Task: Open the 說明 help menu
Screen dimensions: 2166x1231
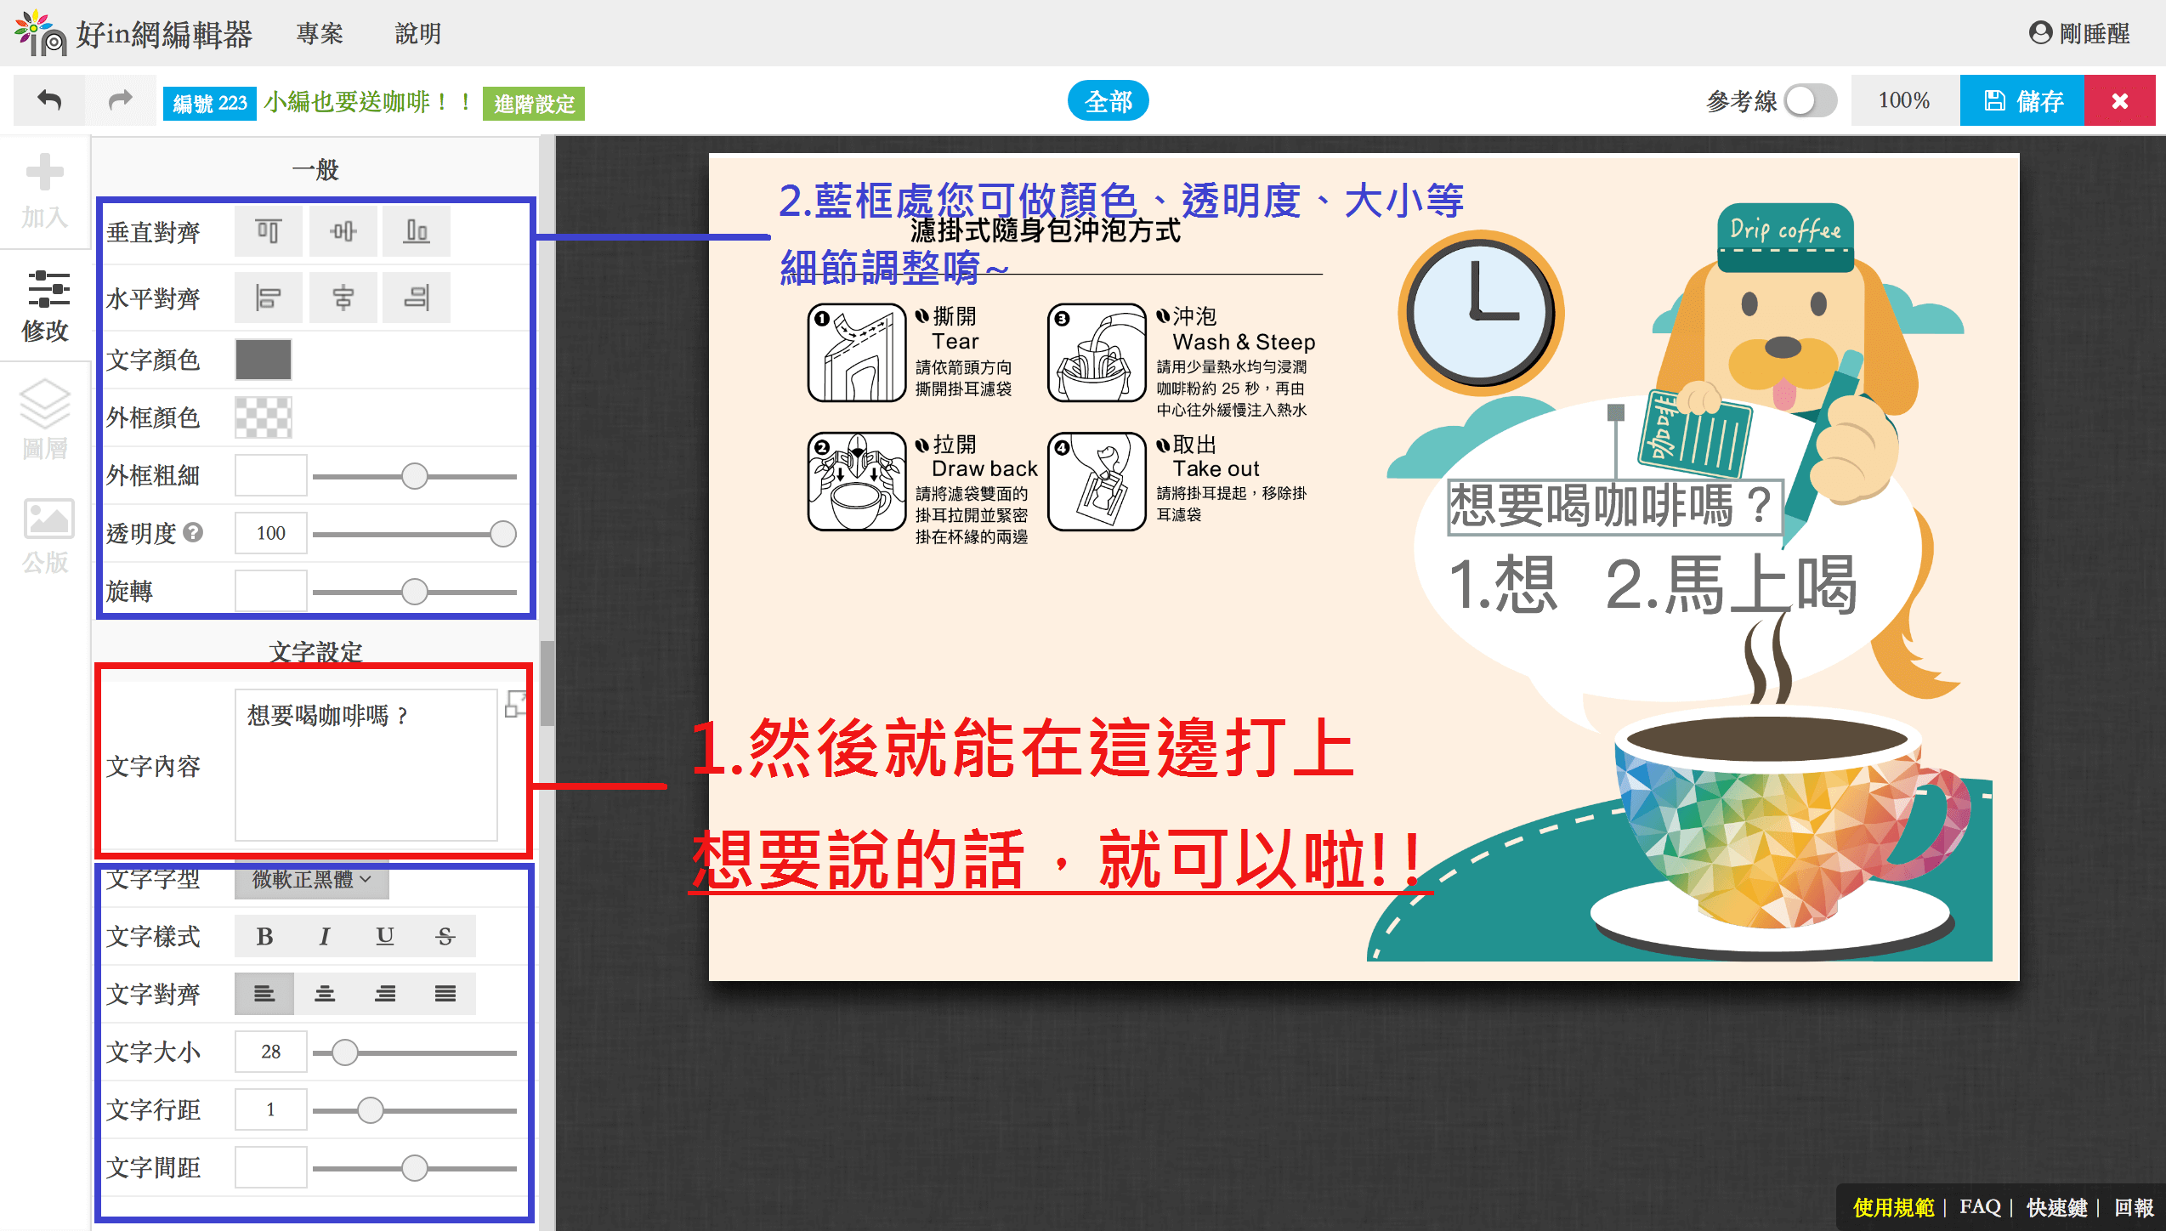Action: [418, 33]
